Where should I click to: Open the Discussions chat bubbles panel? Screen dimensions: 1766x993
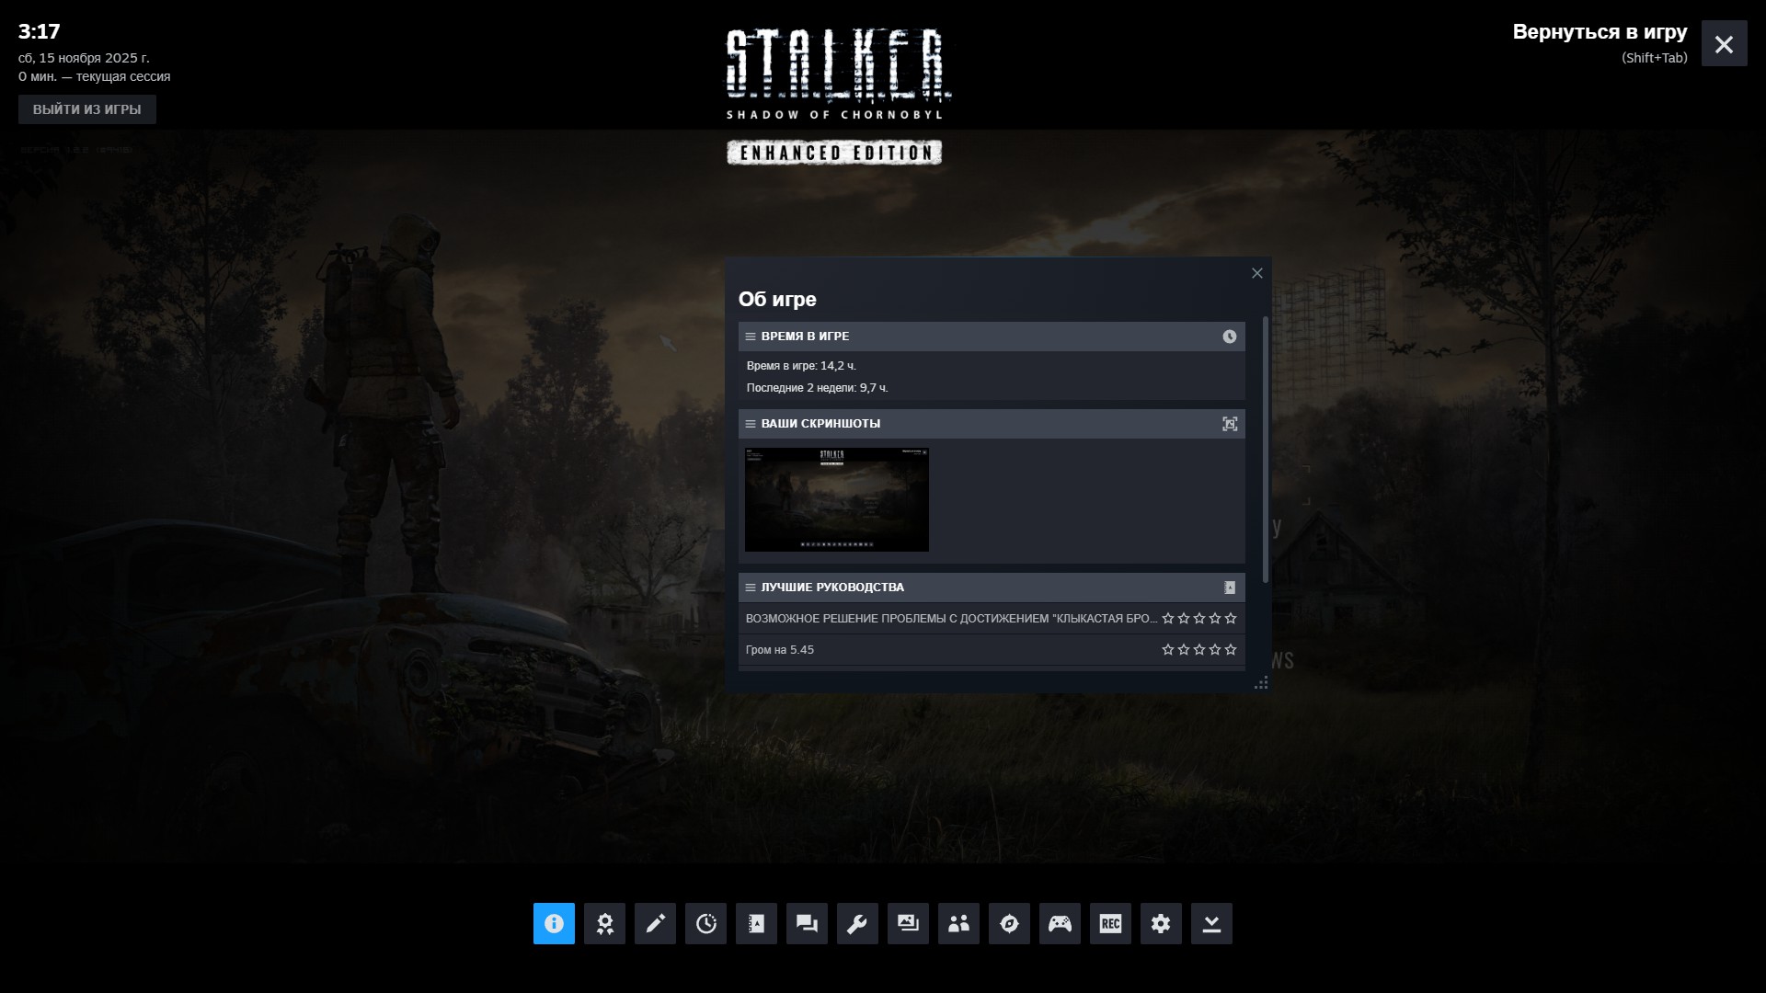[807, 923]
